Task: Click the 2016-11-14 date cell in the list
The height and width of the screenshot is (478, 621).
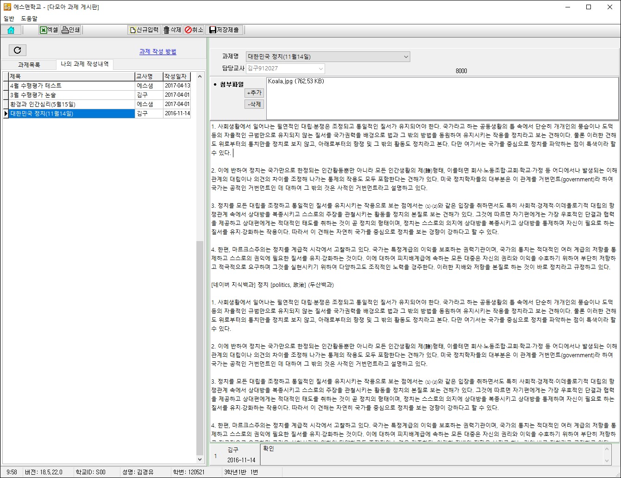Action: coord(177,113)
